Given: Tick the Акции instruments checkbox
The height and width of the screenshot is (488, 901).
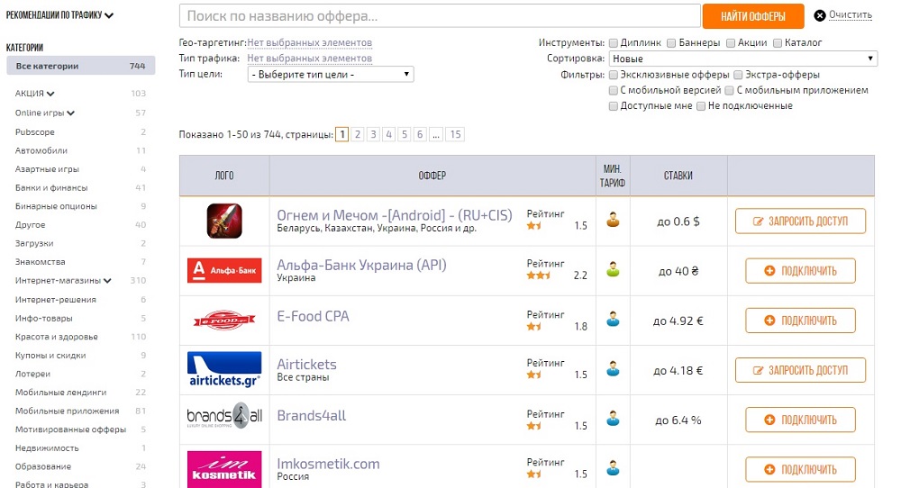Looking at the screenshot, I should tap(731, 43).
